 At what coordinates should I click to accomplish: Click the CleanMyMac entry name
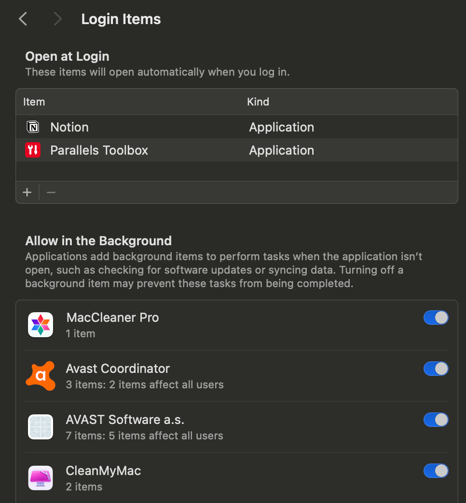103,471
